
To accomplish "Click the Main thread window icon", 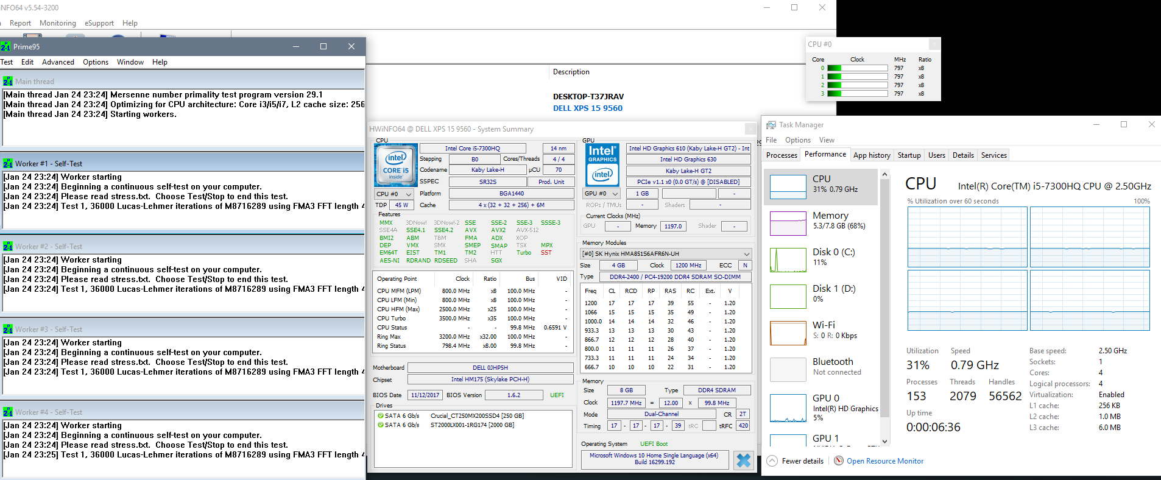I will (8, 81).
